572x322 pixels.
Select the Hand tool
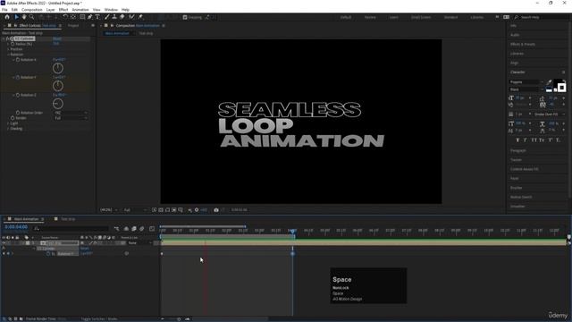click(x=24, y=17)
